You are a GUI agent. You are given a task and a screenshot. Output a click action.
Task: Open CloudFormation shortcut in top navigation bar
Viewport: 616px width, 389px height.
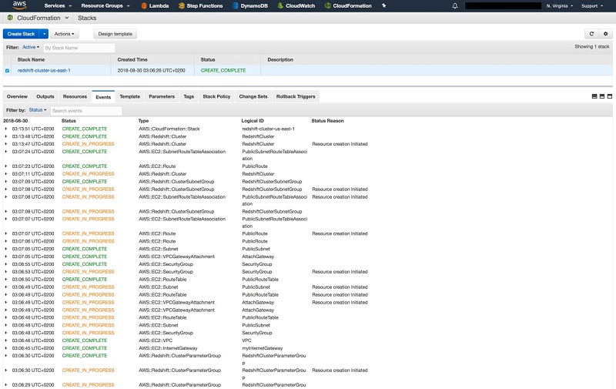[348, 6]
